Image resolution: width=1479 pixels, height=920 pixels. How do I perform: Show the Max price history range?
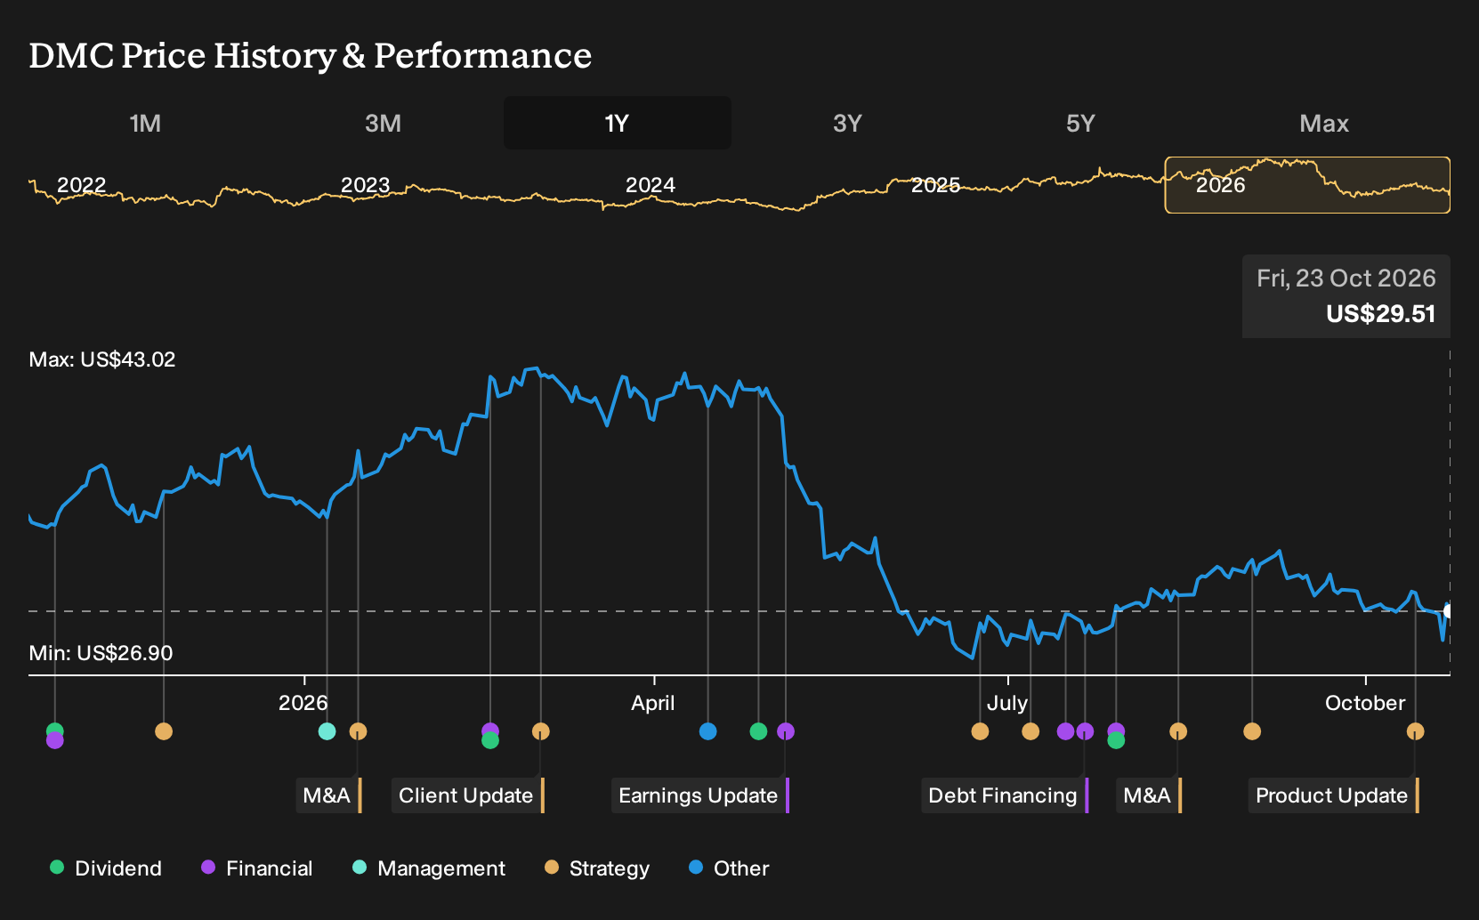click(1324, 123)
